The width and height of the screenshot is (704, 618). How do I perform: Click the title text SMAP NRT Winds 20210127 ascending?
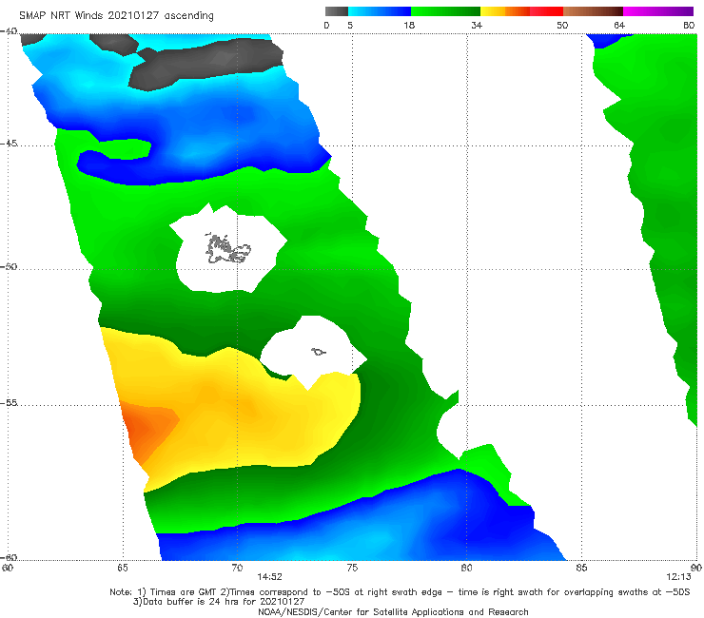pos(116,15)
